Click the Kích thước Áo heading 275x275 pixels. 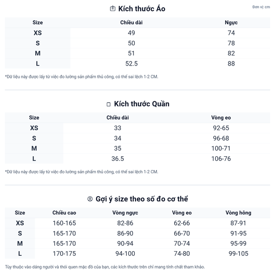pos(142,9)
